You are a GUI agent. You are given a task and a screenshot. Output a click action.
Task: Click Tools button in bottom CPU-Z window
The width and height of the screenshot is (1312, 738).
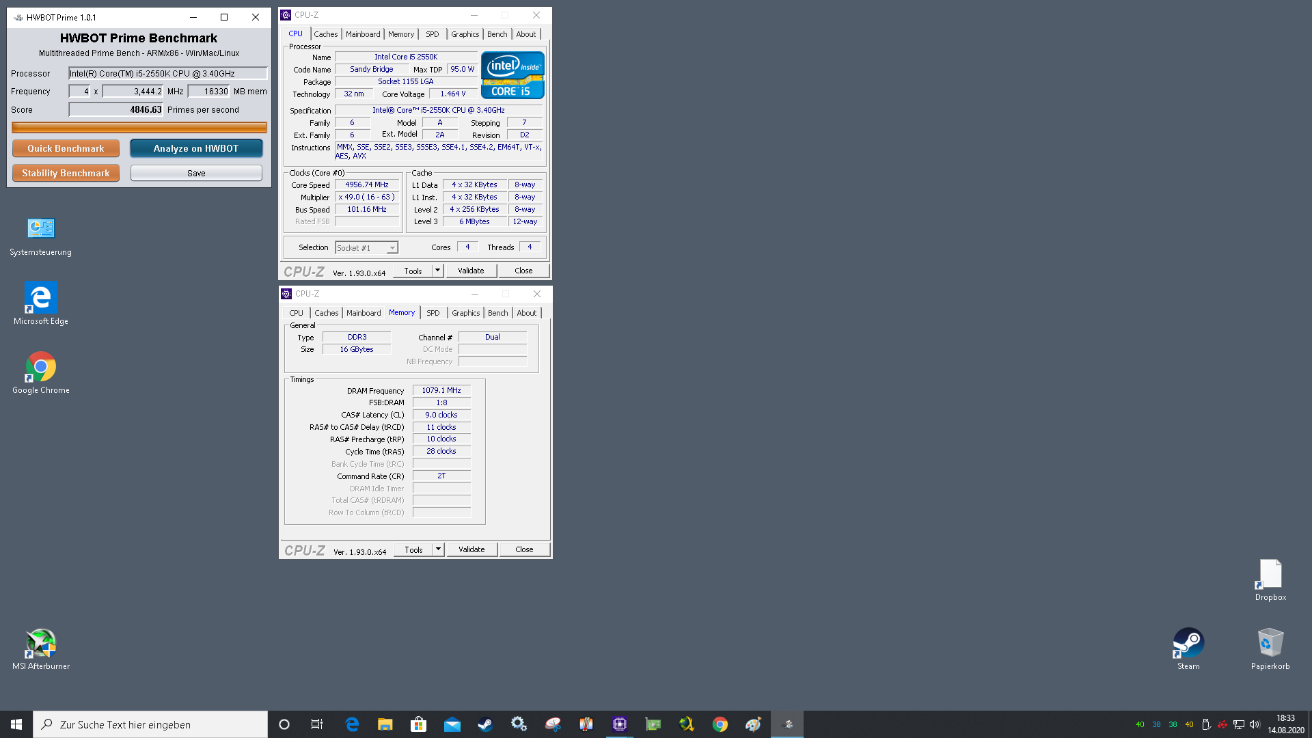[413, 549]
